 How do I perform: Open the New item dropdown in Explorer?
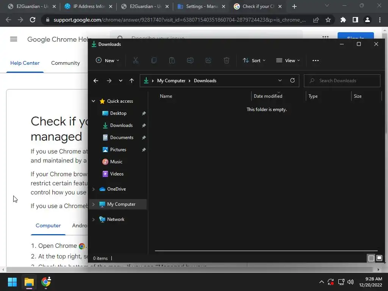pyautogui.click(x=107, y=60)
